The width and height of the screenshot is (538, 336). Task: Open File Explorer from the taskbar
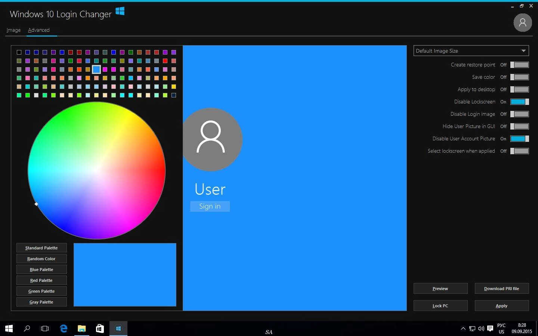81,329
